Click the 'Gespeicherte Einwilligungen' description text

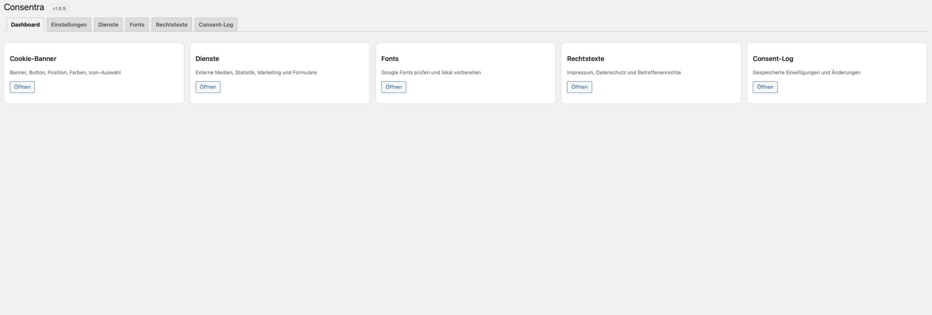(806, 73)
